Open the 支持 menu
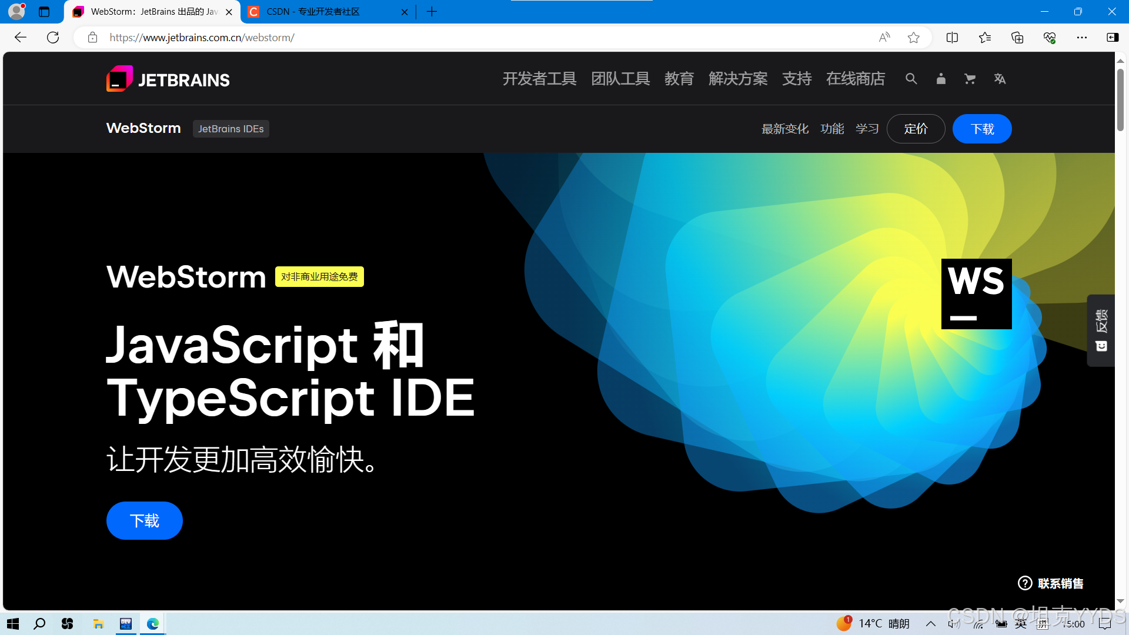 click(797, 79)
